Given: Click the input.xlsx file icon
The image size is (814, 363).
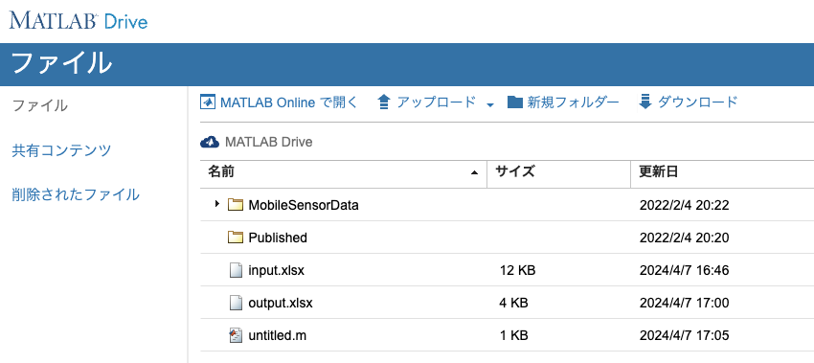Looking at the screenshot, I should (x=236, y=270).
